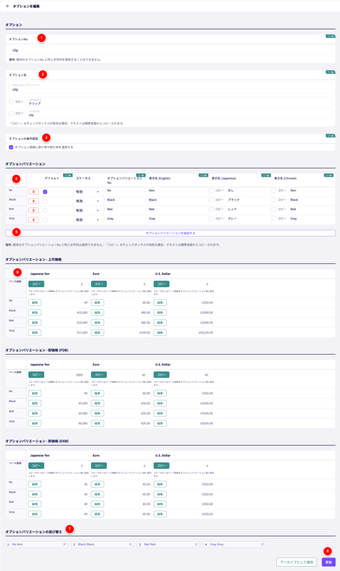Select the sort item 3 Red Red

(169, 544)
